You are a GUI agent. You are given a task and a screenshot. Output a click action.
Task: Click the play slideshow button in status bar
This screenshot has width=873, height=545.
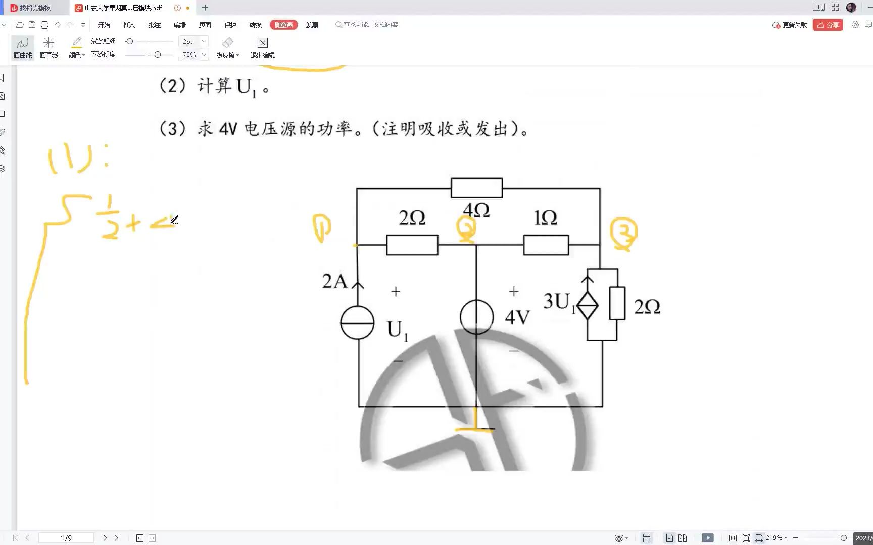708,538
